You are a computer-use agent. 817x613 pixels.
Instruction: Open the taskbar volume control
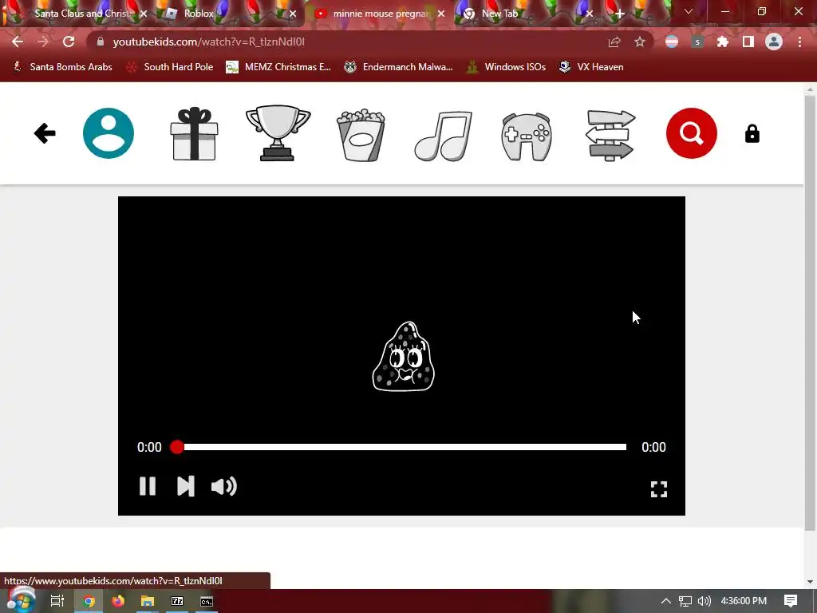[704, 601]
